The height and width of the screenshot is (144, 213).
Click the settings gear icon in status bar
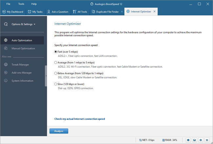201,140
